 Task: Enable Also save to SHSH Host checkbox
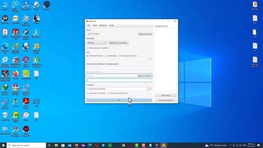(x=108, y=93)
